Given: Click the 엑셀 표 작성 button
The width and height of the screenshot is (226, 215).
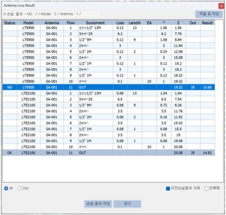Looking at the screenshot, I should [209, 14].
